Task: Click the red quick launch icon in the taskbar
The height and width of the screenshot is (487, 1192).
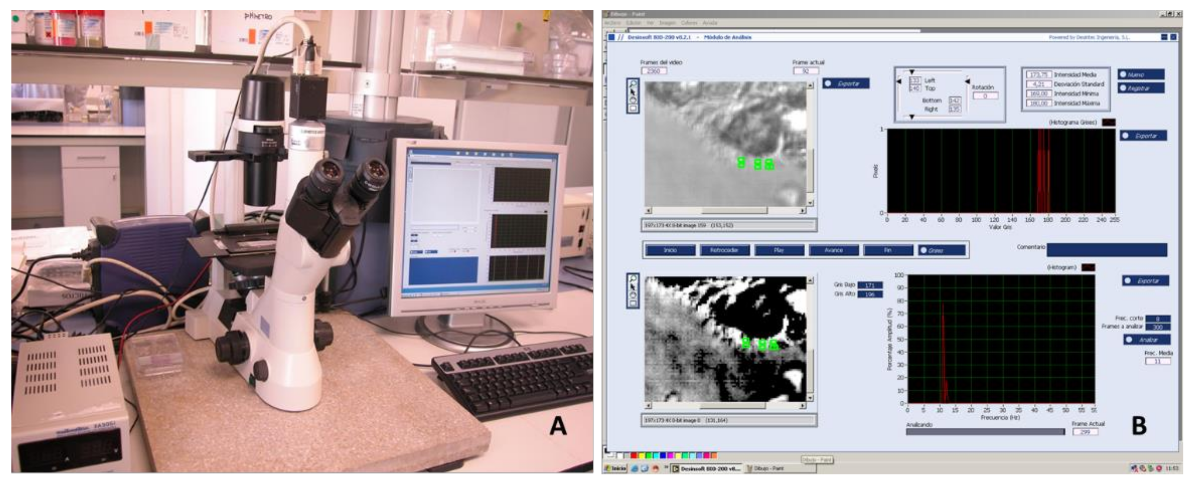Action: pos(656,469)
